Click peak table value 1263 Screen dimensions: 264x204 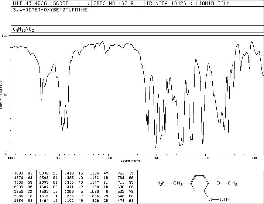point(69,191)
